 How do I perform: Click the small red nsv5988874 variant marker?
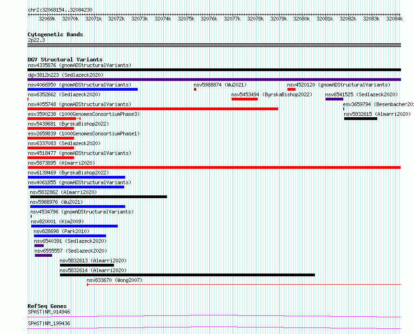pos(195,89)
